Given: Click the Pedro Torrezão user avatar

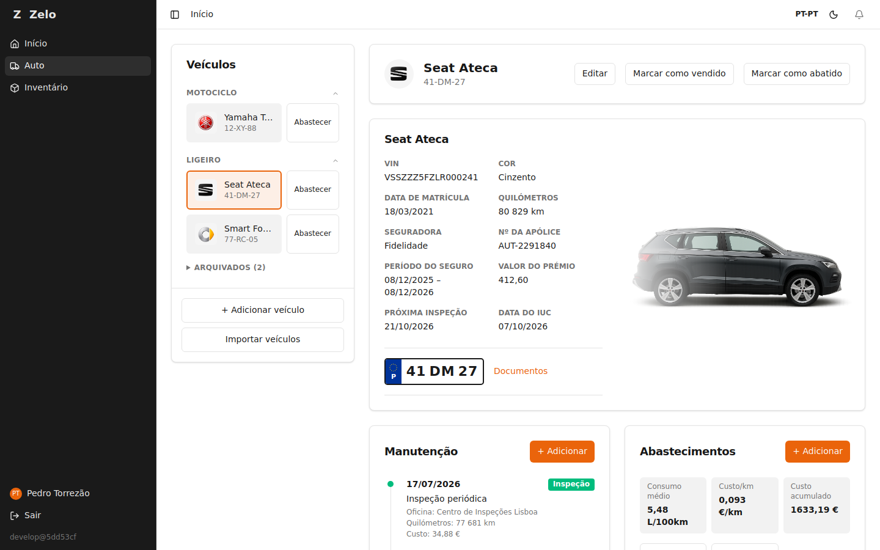Looking at the screenshot, I should [16, 494].
